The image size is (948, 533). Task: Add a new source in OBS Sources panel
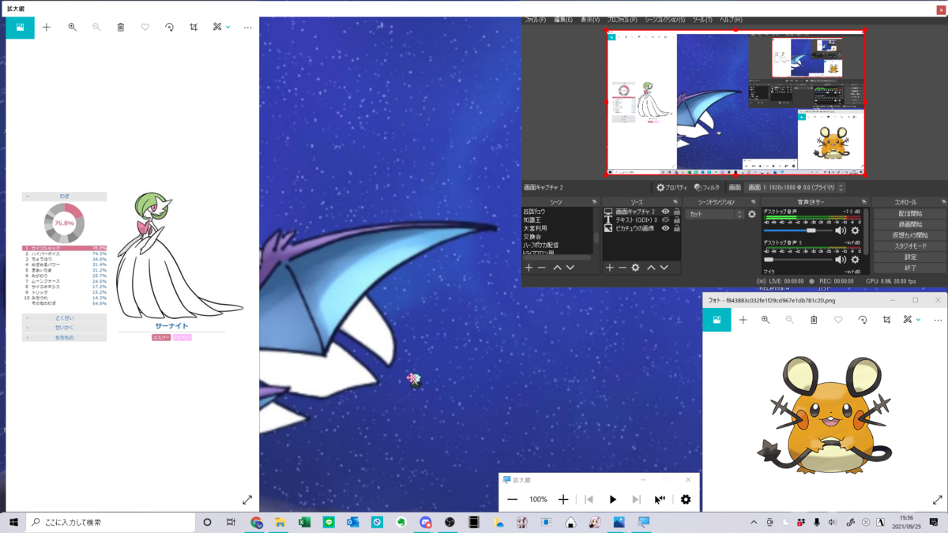[x=609, y=268]
